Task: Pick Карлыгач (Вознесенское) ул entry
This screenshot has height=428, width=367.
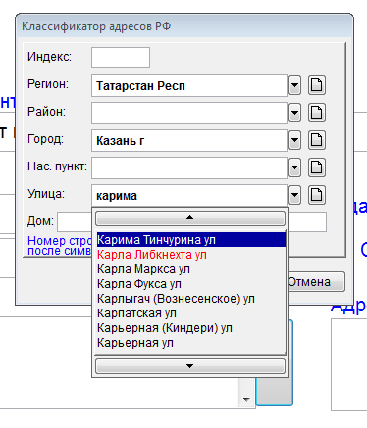Action: click(191, 299)
